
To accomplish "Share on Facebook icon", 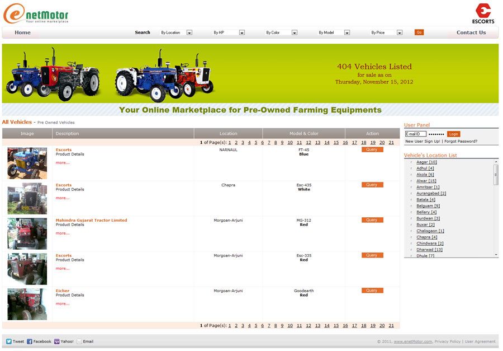I will [x=30, y=341].
